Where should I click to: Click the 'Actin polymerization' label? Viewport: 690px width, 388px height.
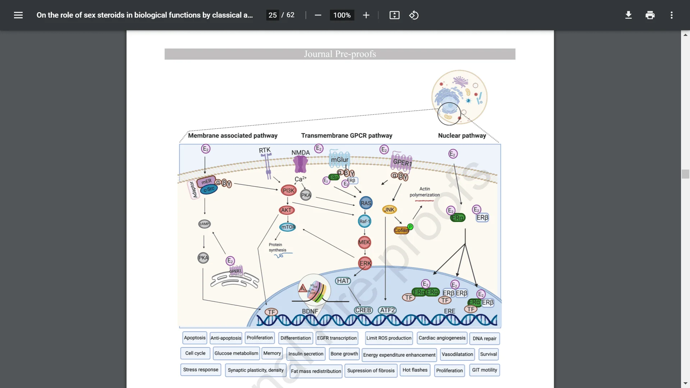coord(424,192)
